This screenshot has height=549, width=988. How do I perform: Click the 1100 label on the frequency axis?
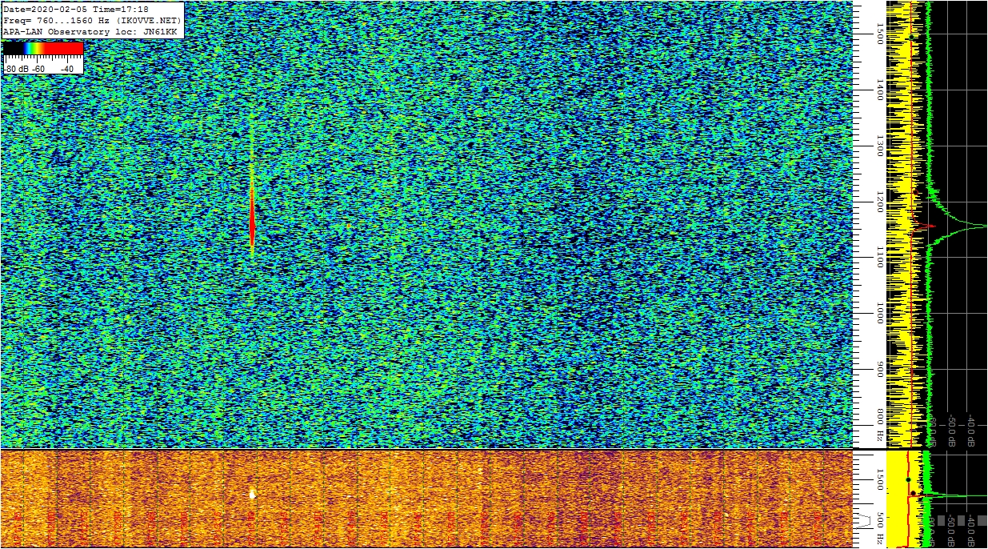click(x=880, y=258)
